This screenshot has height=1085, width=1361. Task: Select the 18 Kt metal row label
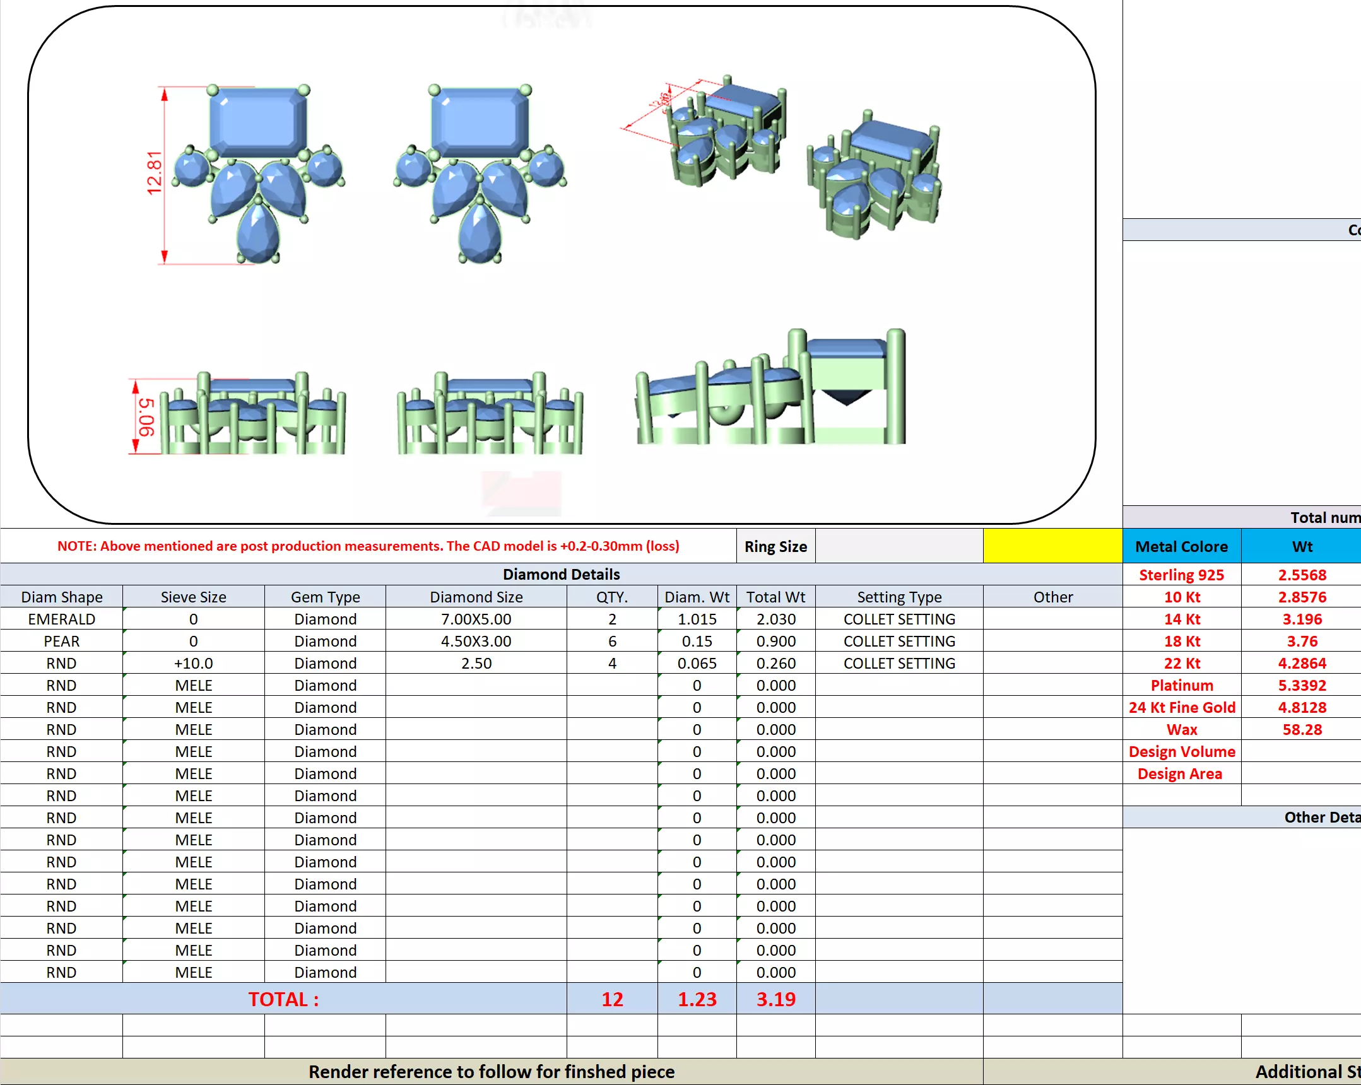1181,641
